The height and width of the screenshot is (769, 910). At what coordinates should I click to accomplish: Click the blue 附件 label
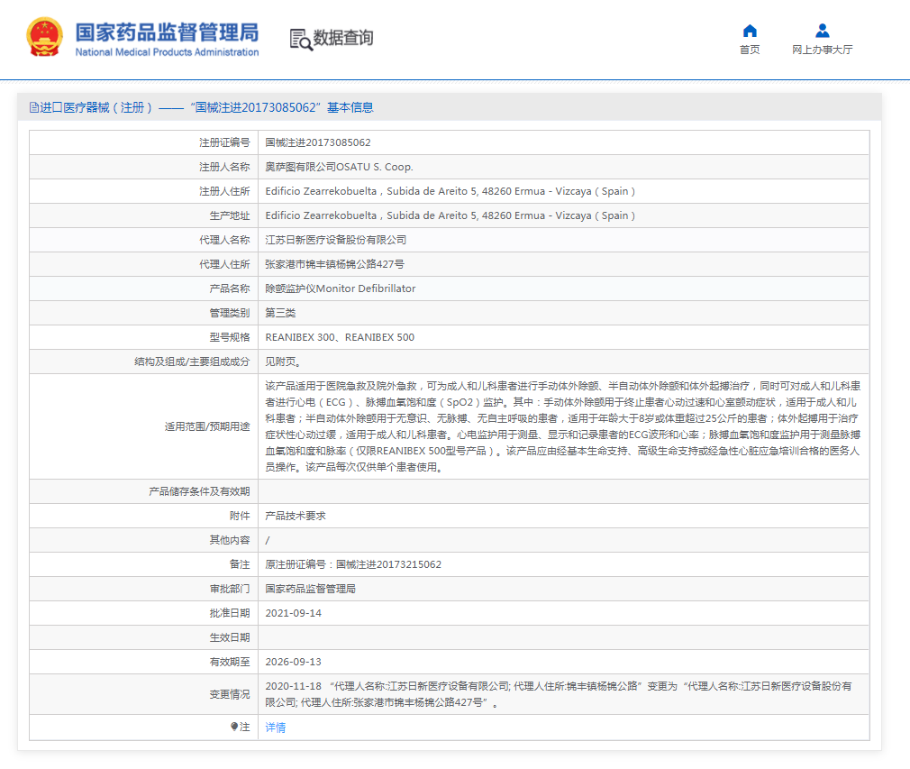239,516
